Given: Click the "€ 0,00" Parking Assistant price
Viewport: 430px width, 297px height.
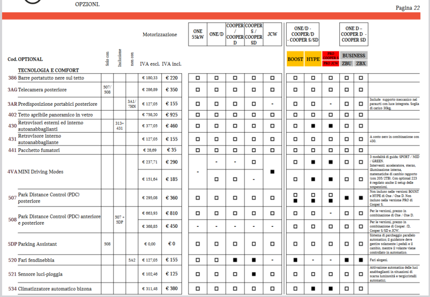Looking at the screenshot, I should coord(150,244).
